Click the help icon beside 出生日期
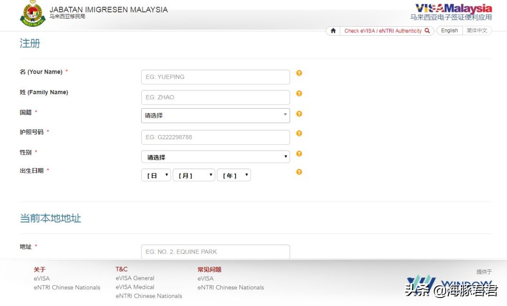 (299, 172)
